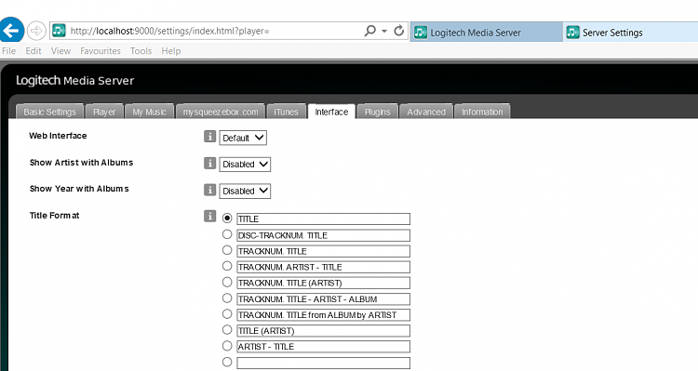Select the TITLE format radio button
This screenshot has width=698, height=371.
227,218
